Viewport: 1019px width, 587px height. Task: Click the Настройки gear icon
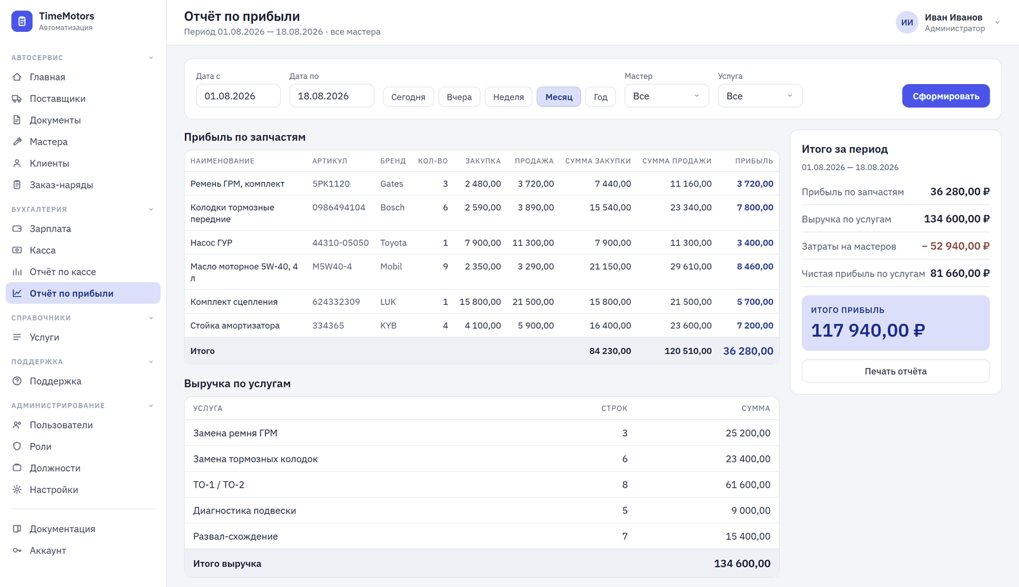tap(17, 490)
